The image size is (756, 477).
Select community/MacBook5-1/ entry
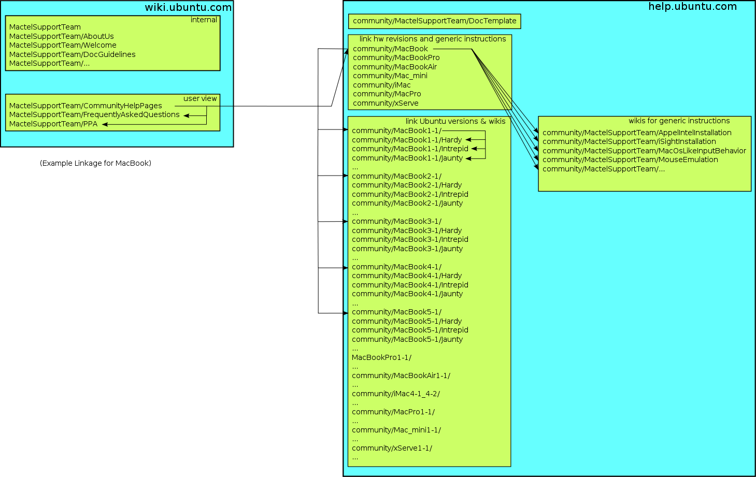[397, 312]
